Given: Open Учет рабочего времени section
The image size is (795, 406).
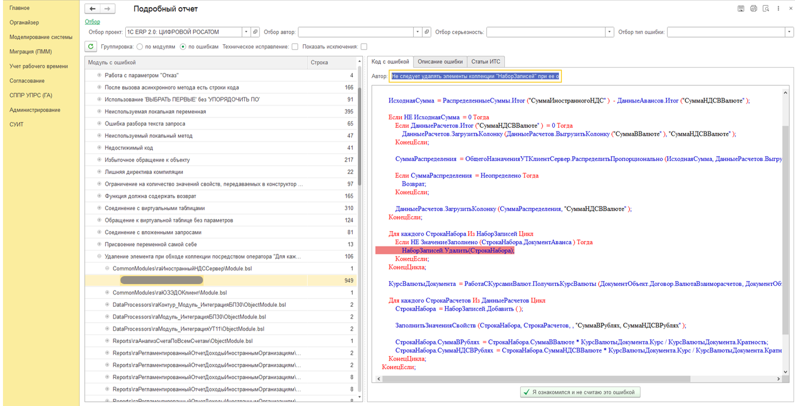Looking at the screenshot, I should [39, 66].
